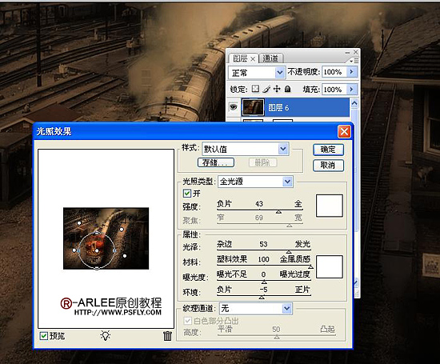Open the properties color swatch
The width and height of the screenshot is (440, 364).
coord(329,266)
